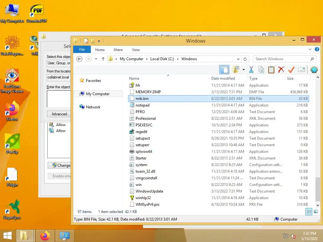
Task: Click the muted volume tray icon
Action: (293, 236)
